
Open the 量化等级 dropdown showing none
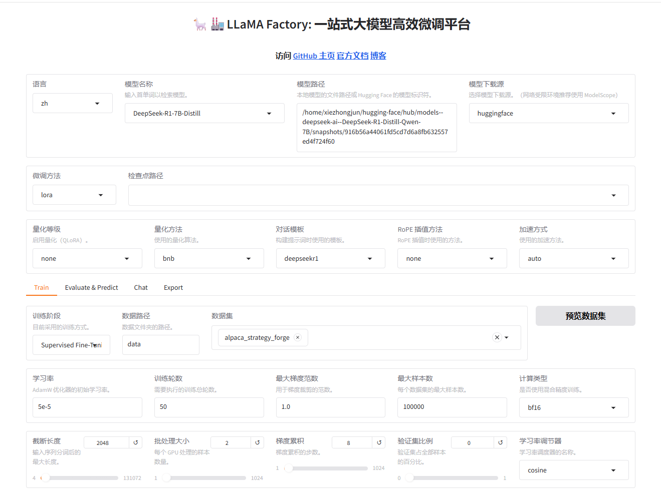click(87, 258)
